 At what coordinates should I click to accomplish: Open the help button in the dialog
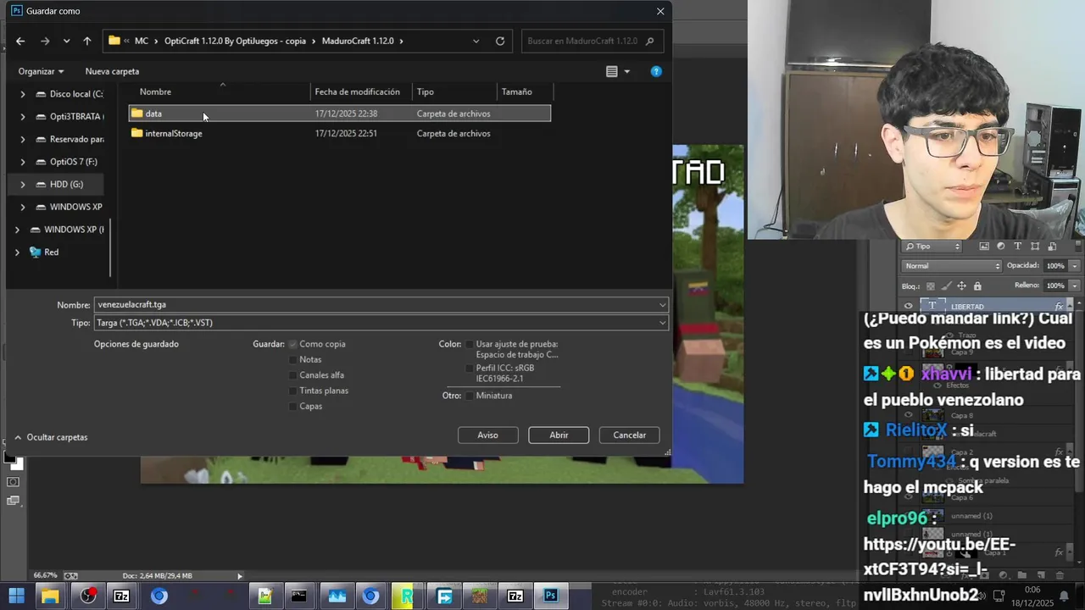(656, 71)
